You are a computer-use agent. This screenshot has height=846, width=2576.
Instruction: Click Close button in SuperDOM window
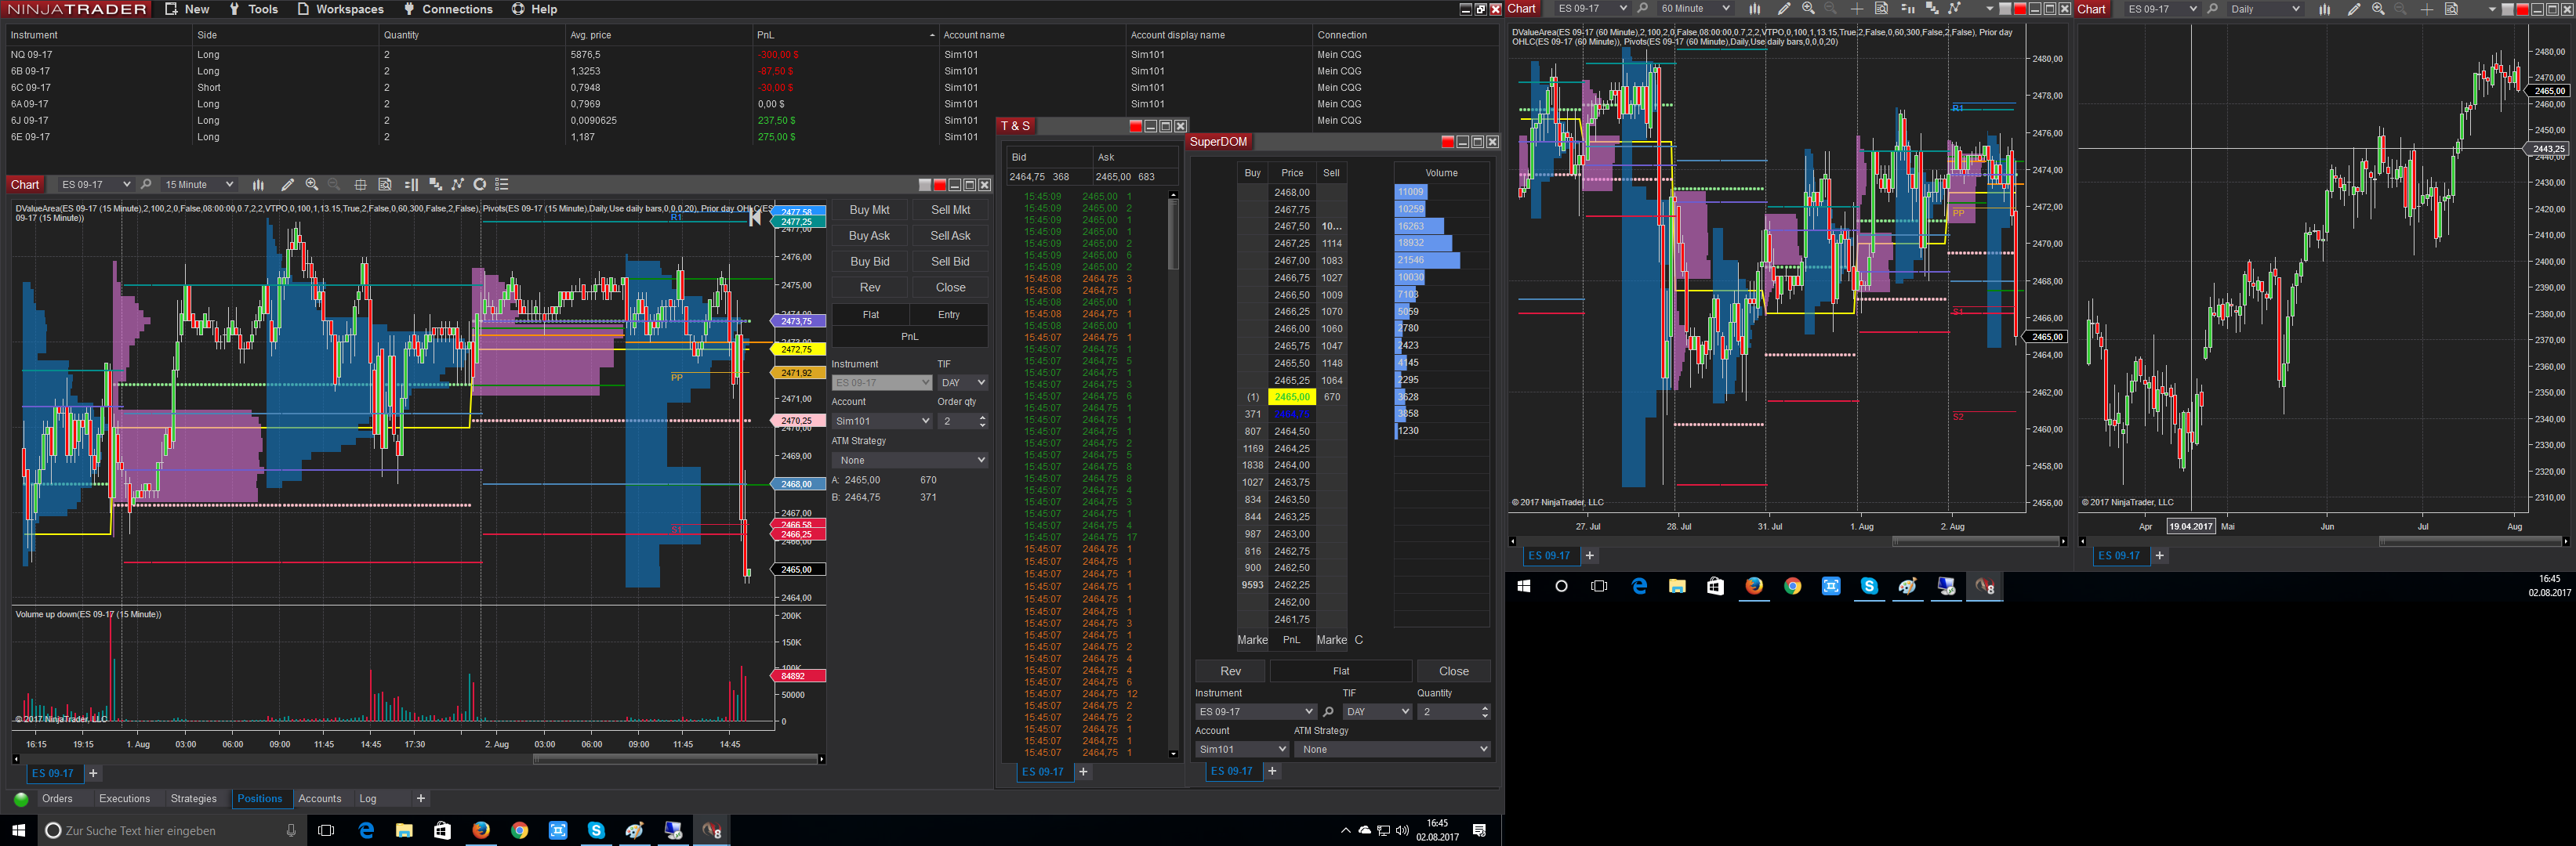pos(1453,671)
